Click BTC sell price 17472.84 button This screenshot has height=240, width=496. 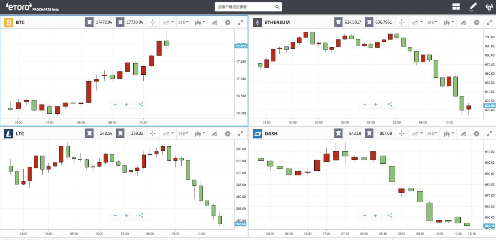click(100, 22)
